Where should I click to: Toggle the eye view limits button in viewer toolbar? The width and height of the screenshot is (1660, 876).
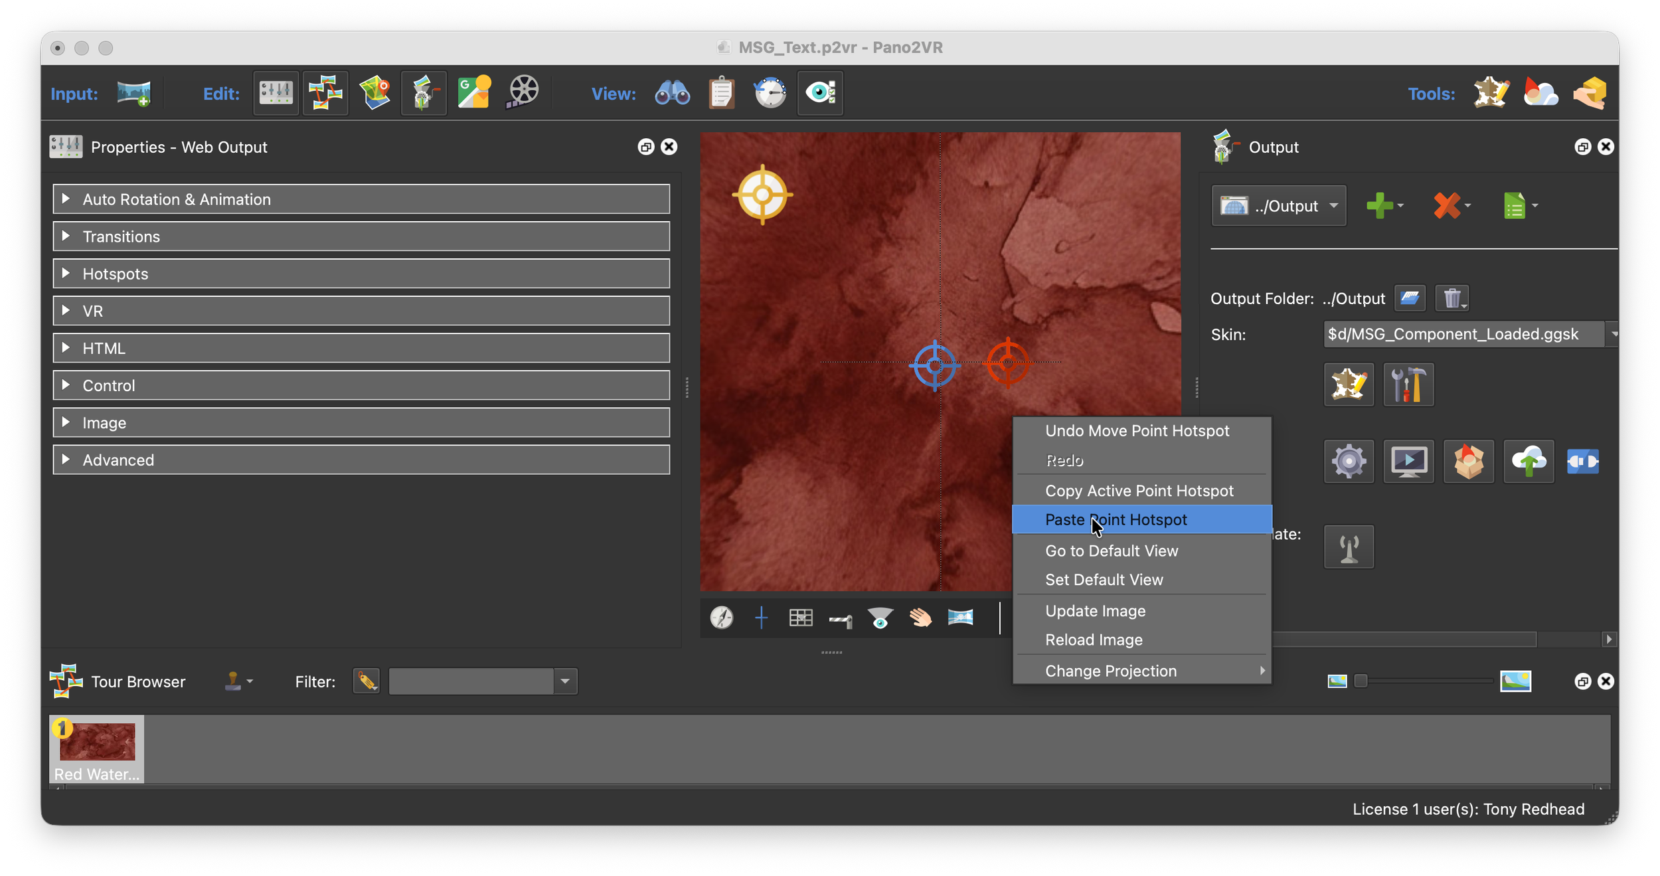[880, 618]
